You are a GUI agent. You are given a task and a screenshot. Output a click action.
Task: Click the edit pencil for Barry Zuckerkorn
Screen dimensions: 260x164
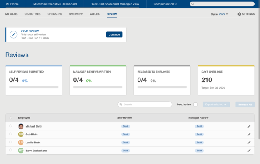click(249, 151)
